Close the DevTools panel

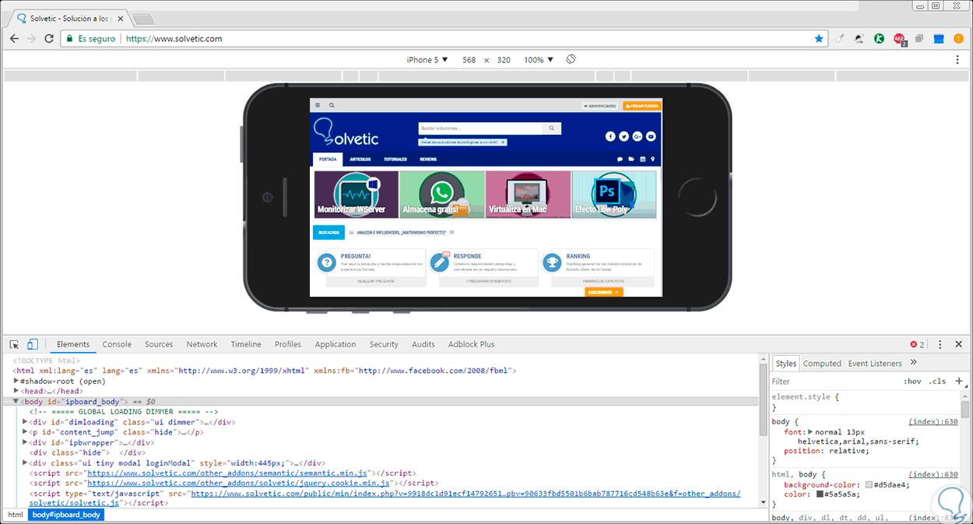(x=959, y=344)
